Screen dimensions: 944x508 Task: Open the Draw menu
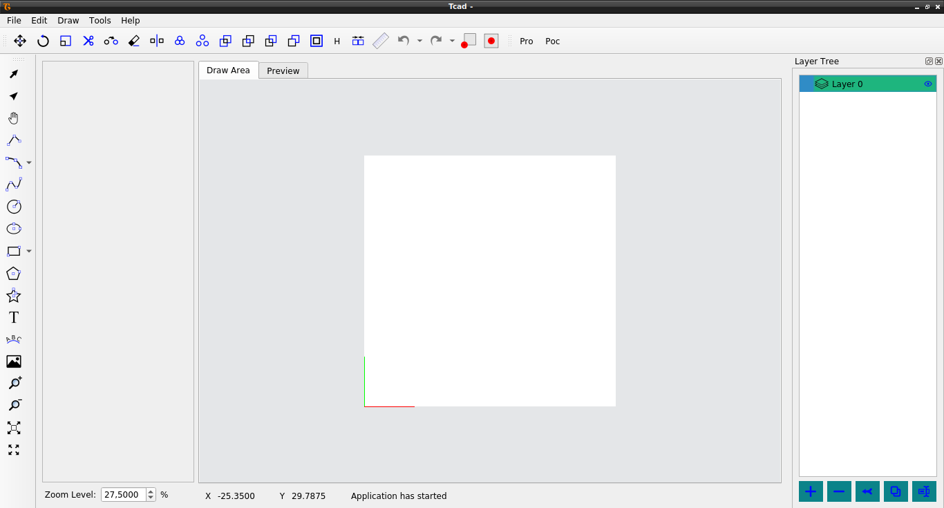68,21
